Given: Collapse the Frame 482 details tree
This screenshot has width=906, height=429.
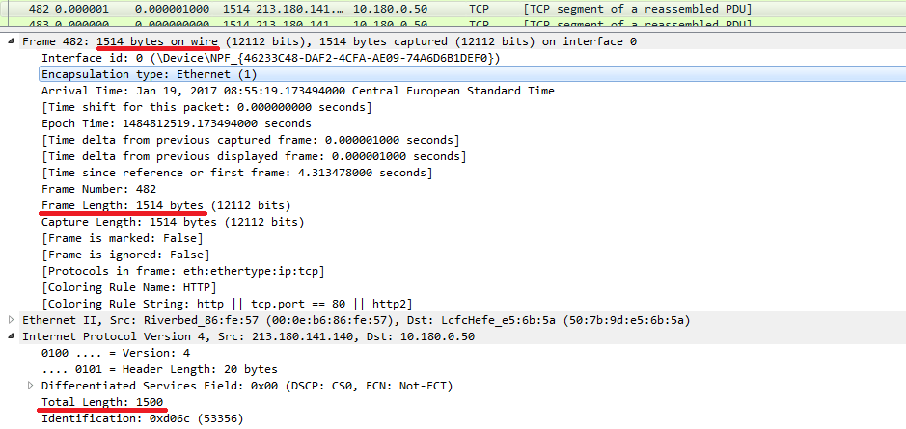Looking at the screenshot, I should click(12, 41).
